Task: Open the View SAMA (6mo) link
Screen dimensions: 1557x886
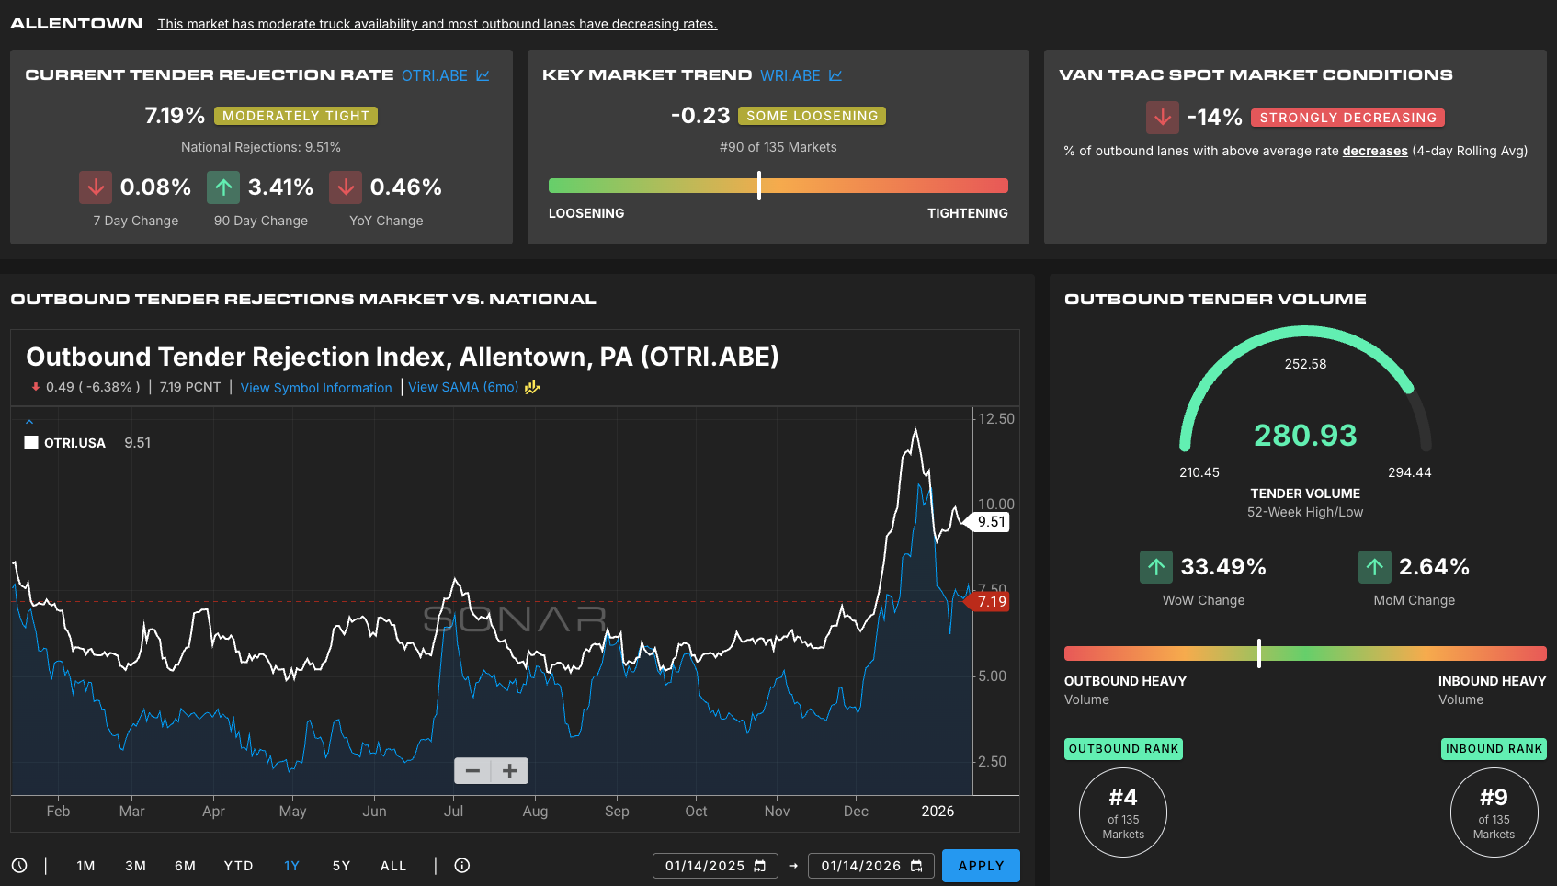Action: (463, 387)
